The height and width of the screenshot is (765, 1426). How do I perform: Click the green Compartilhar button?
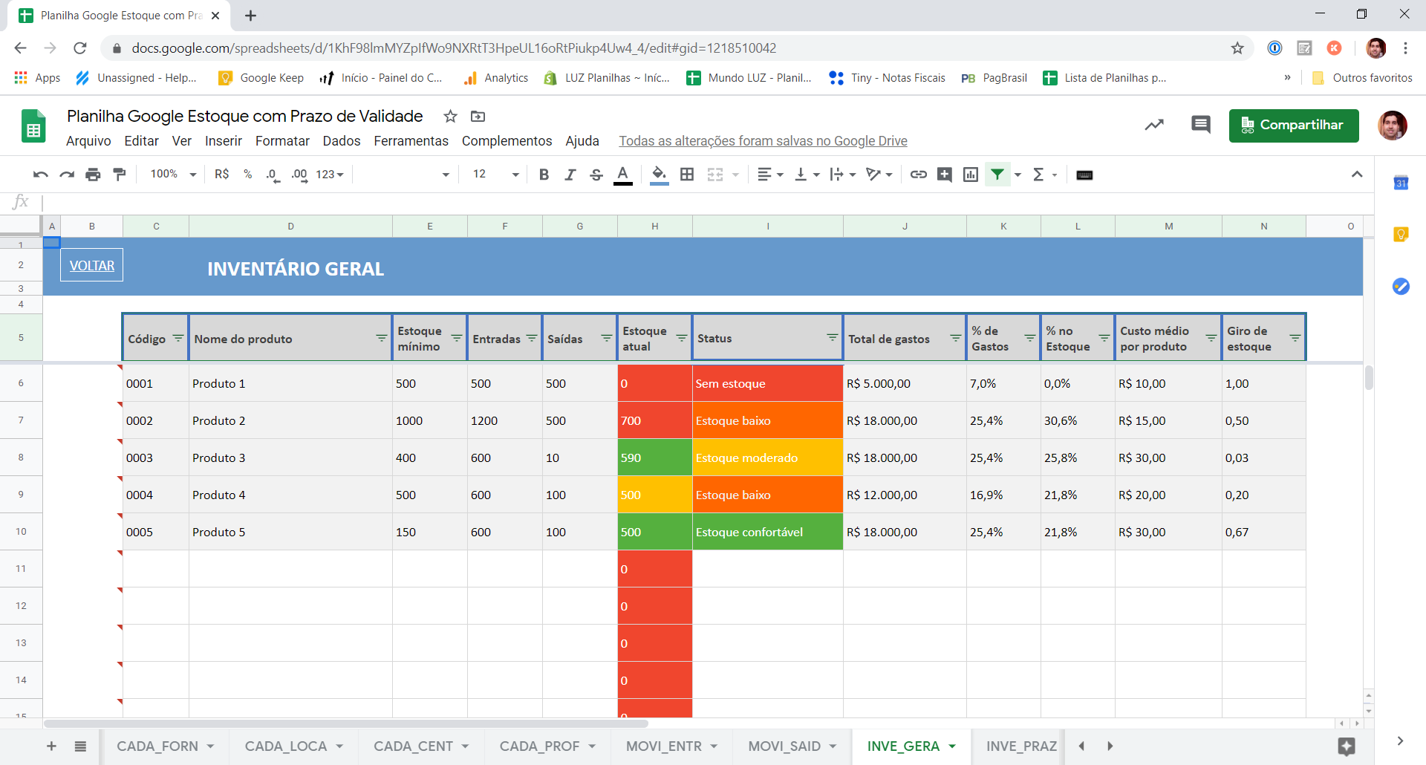pyautogui.click(x=1294, y=126)
